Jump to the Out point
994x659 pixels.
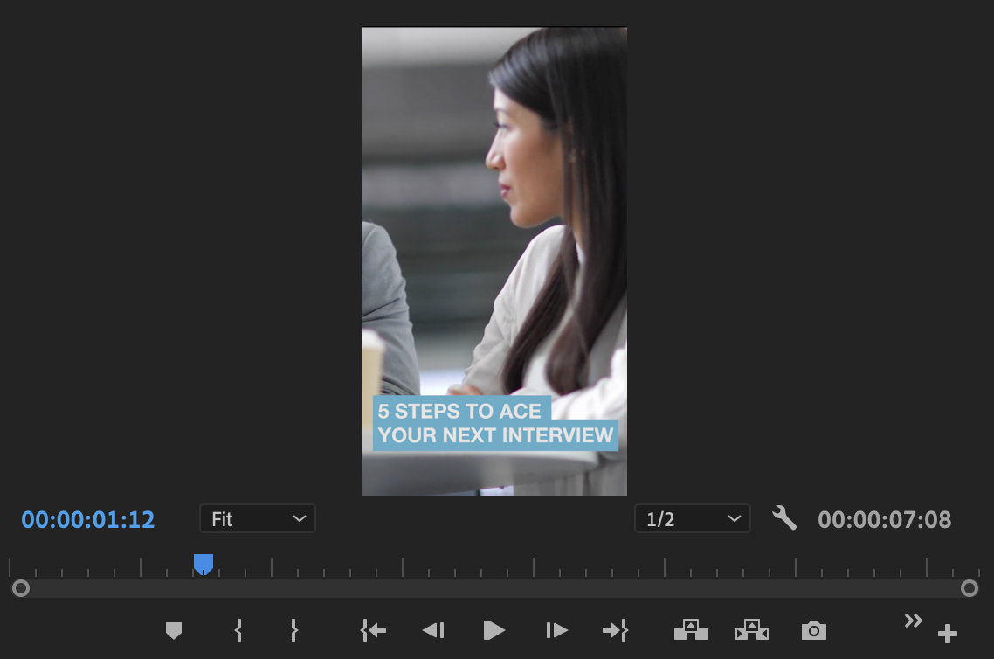[x=615, y=630]
